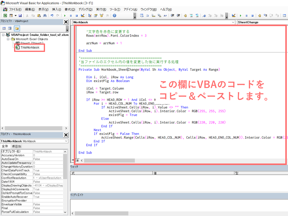Switch to the 全体 properties tab
288x216 pixels.
tap(5, 146)
